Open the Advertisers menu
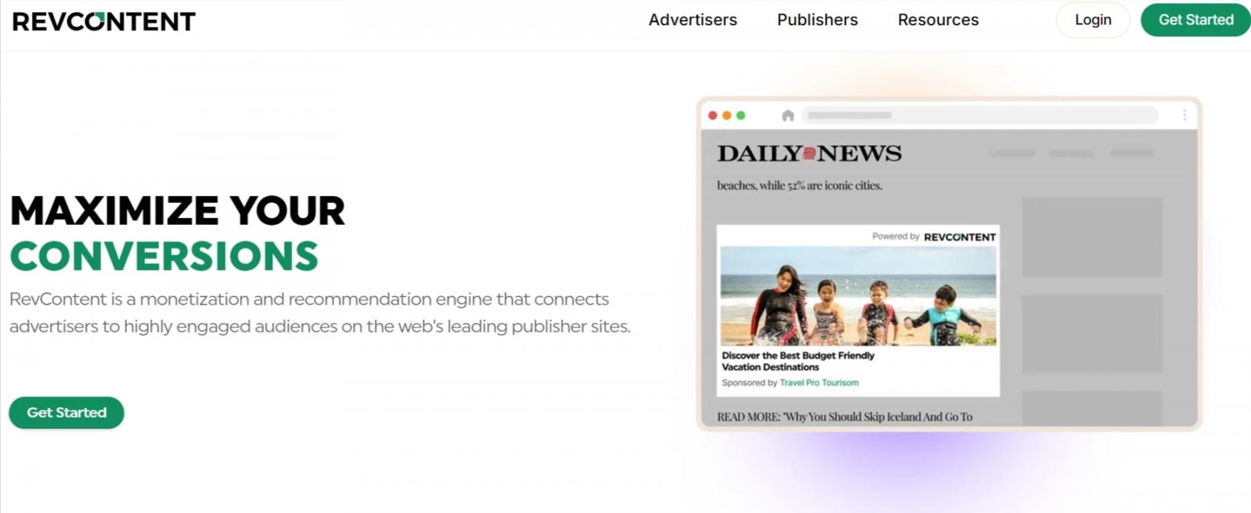This screenshot has width=1251, height=513. [x=693, y=20]
